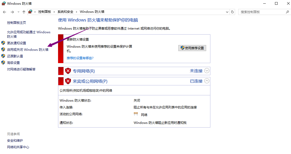Click the window title firewall icon

tap(4, 3)
